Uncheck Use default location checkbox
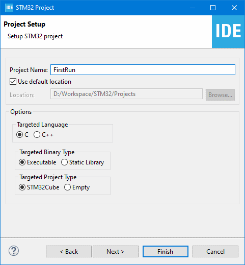 (x=13, y=82)
